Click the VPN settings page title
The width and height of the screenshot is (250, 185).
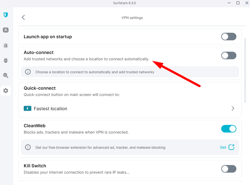tap(132, 18)
